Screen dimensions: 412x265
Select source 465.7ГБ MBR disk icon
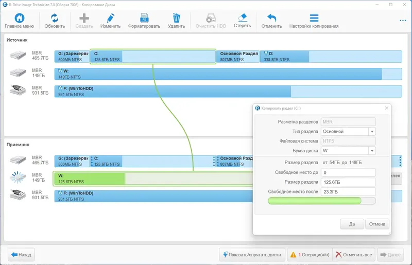click(x=18, y=56)
